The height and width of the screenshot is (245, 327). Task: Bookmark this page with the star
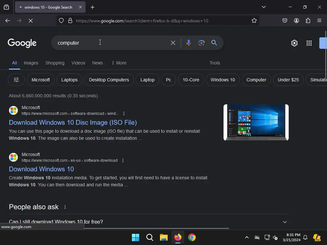pos(254,21)
